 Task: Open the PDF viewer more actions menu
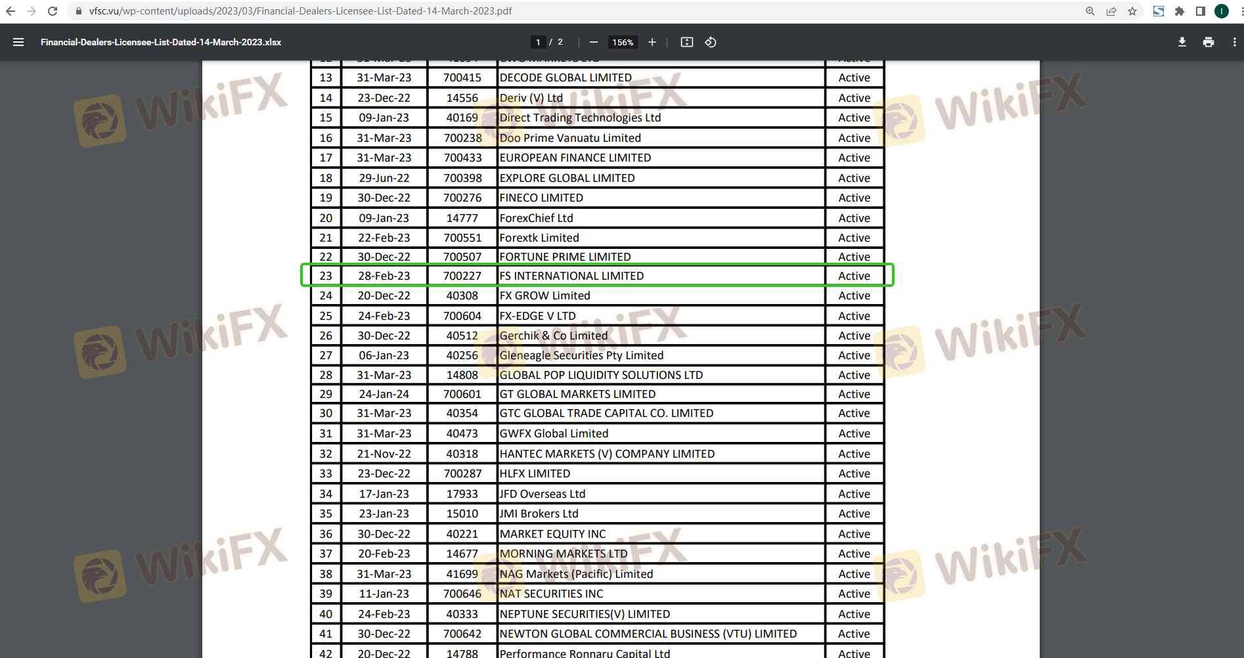[1234, 42]
